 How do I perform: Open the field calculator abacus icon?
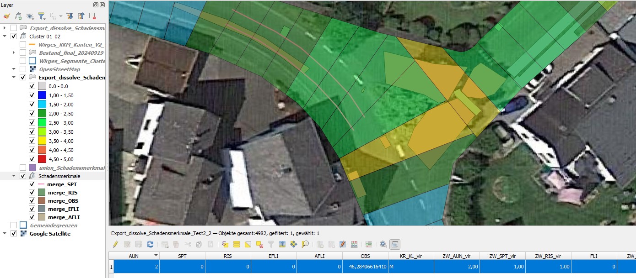(x=354, y=244)
